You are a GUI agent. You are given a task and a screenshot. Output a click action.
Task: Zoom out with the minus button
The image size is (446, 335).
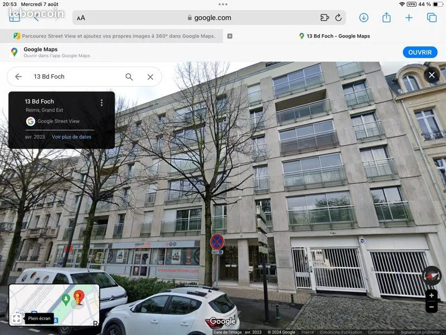pos(431,307)
